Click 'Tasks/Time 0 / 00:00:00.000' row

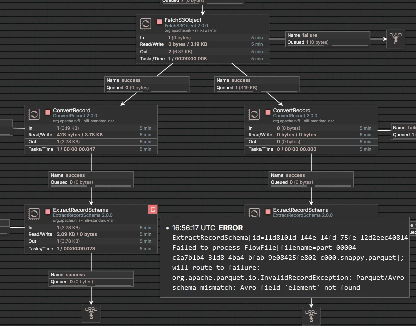[x=311, y=149]
